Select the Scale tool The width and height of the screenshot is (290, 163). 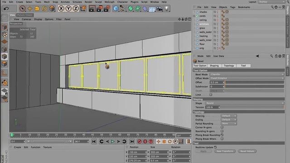37,9
